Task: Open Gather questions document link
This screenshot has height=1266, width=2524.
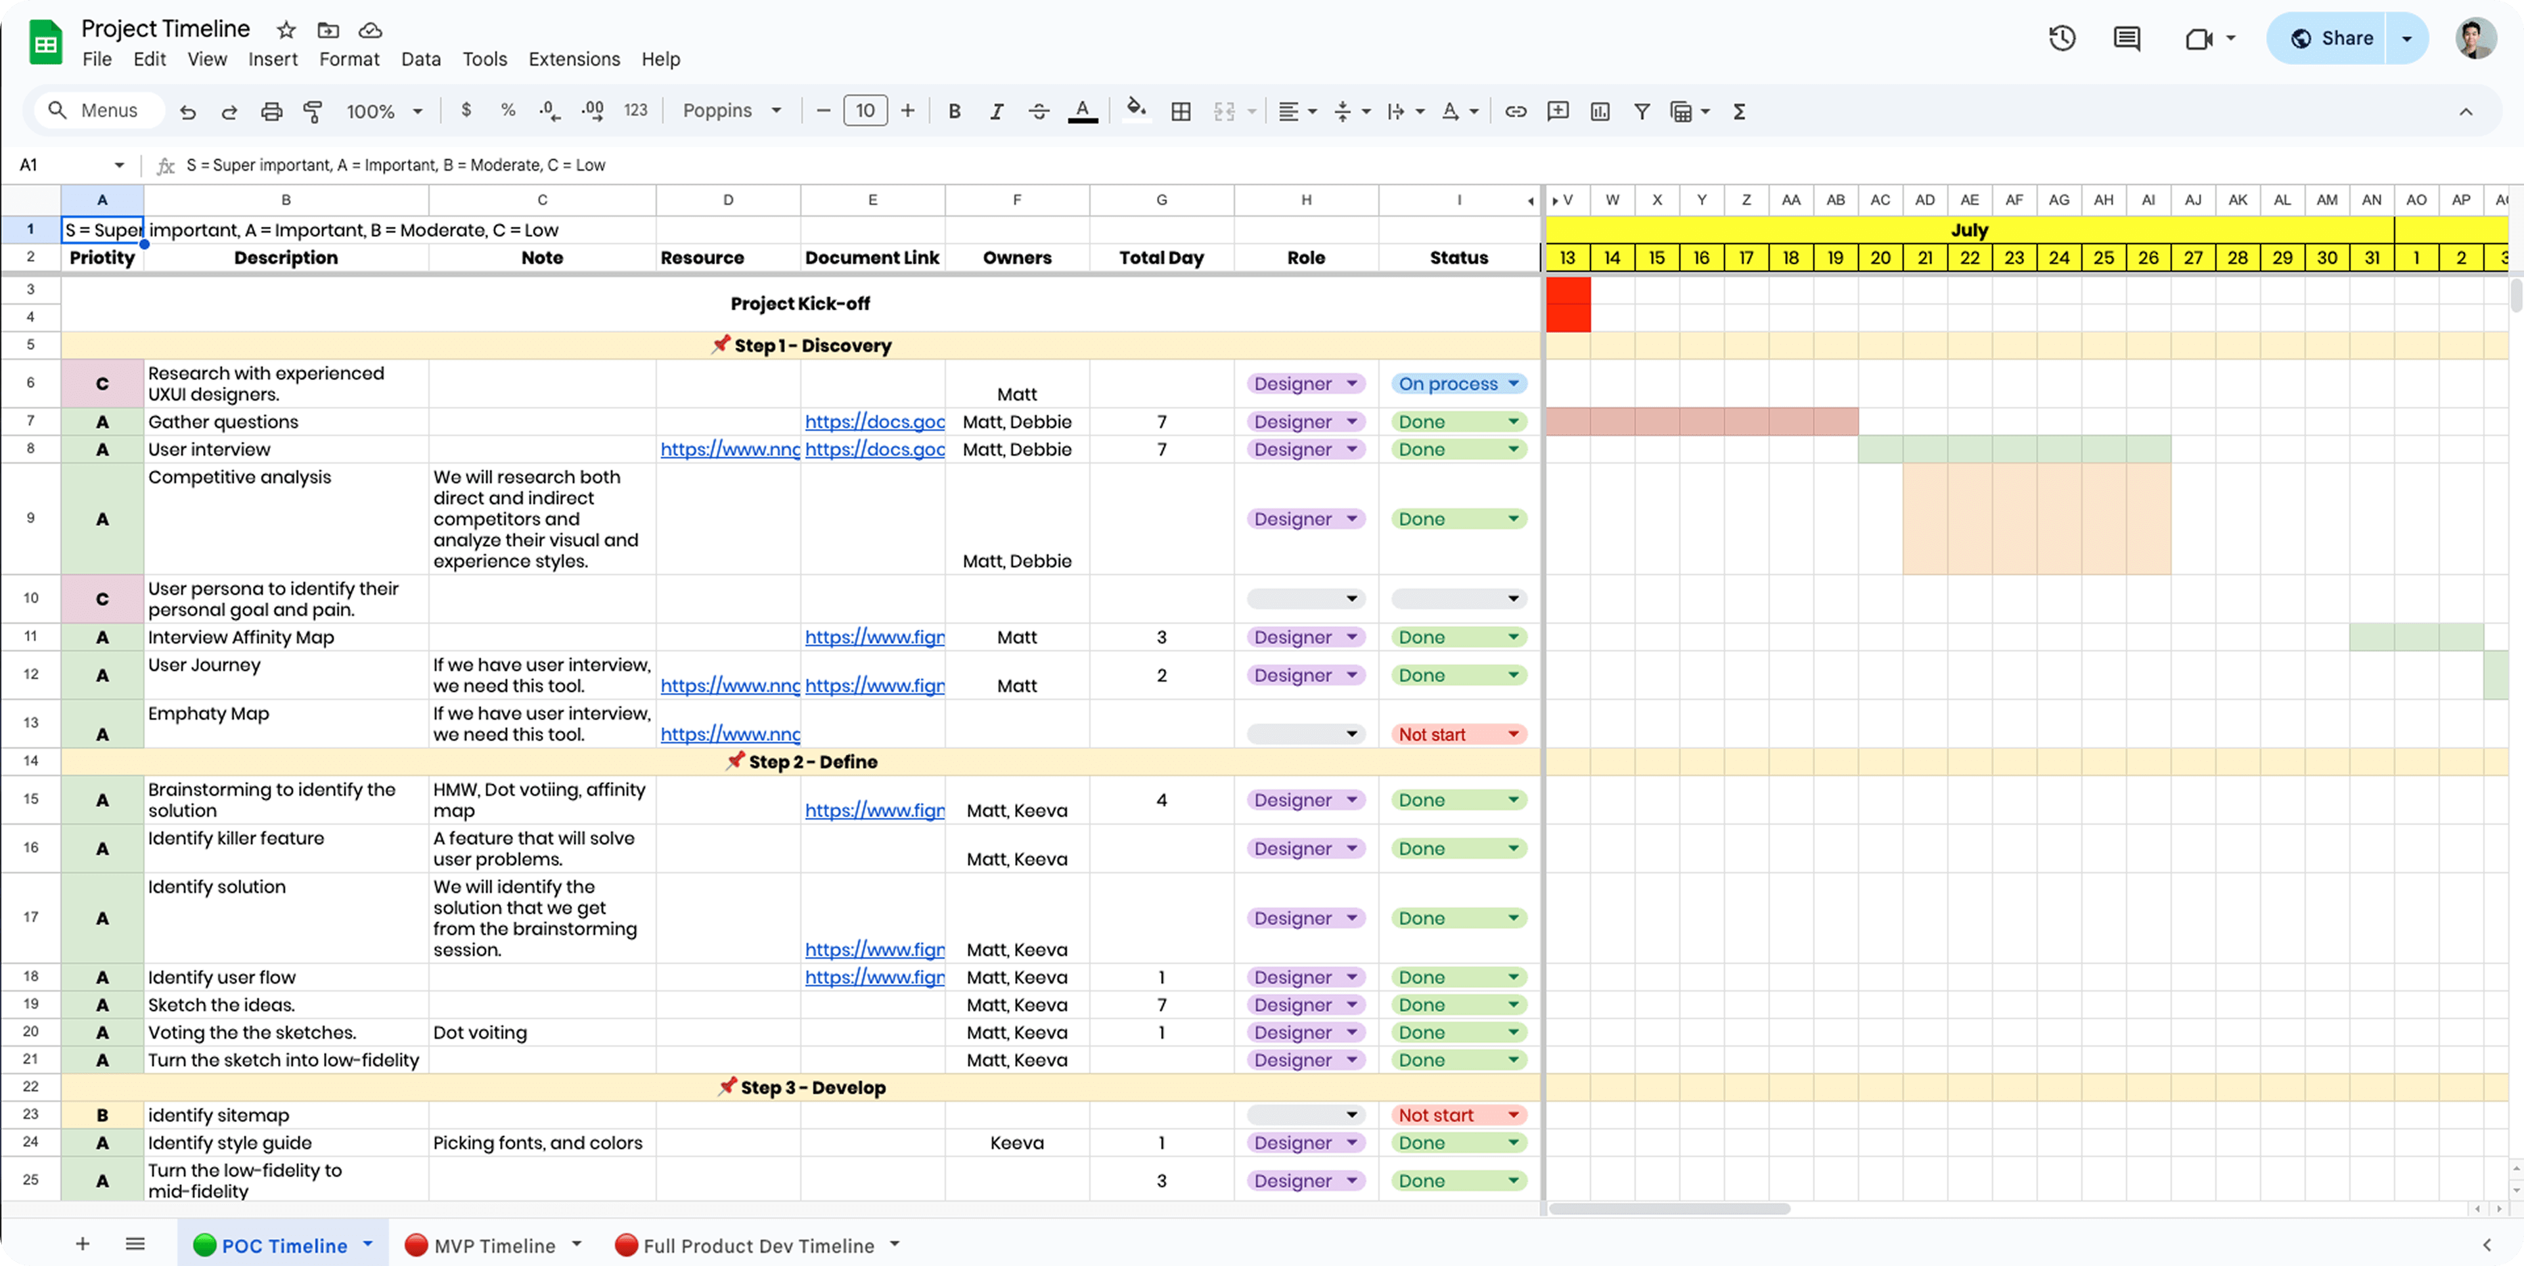Action: pyautogui.click(x=874, y=422)
